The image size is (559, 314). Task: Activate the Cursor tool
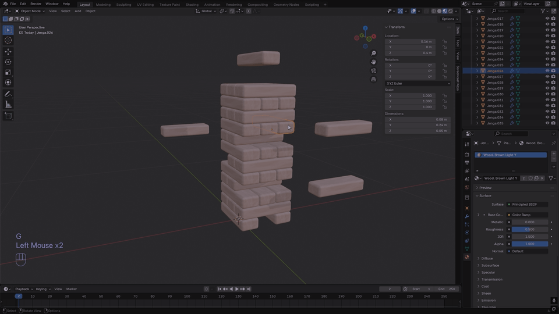coord(8,40)
